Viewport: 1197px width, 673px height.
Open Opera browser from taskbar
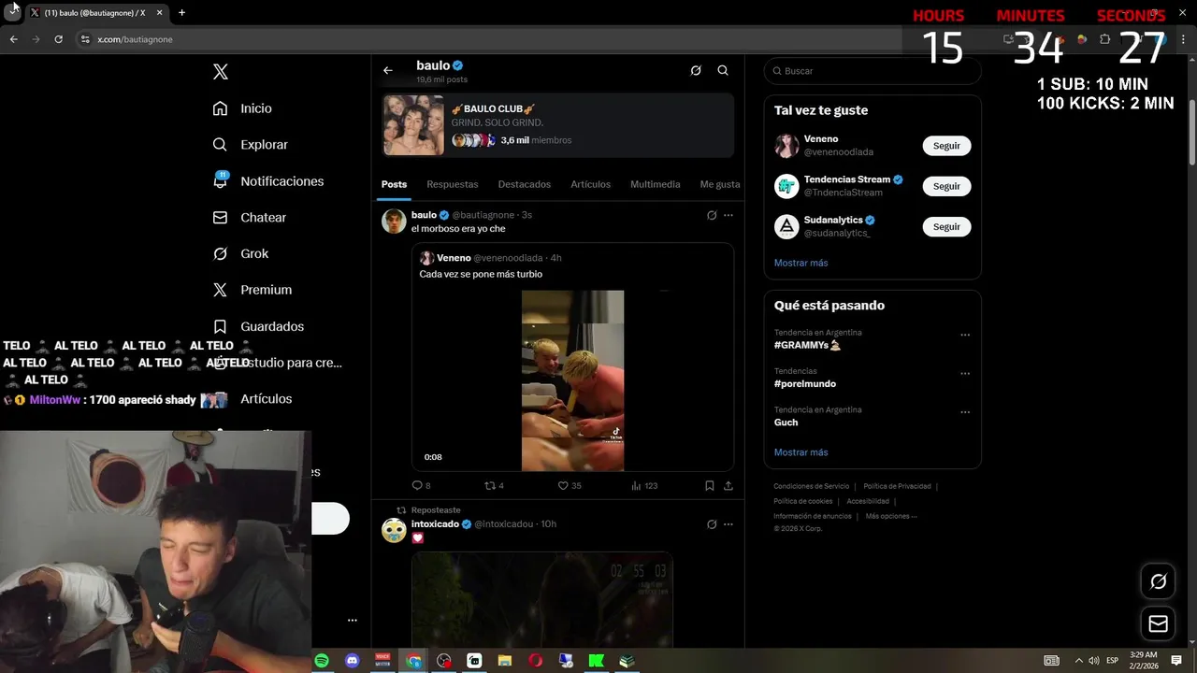[536, 661]
